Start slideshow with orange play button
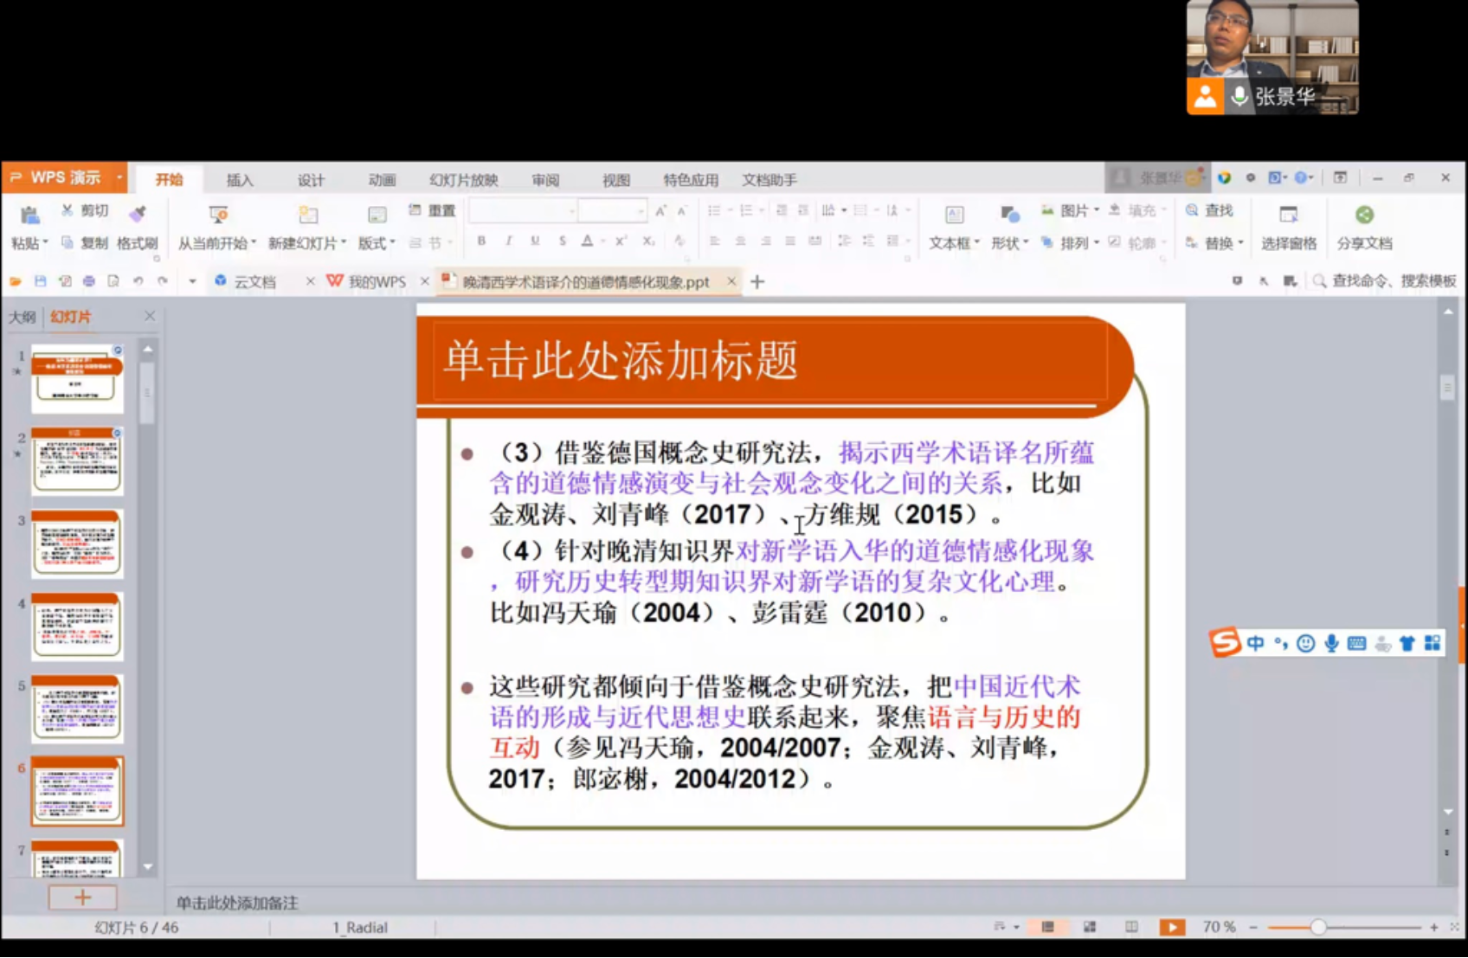1468x958 pixels. coord(1172,927)
